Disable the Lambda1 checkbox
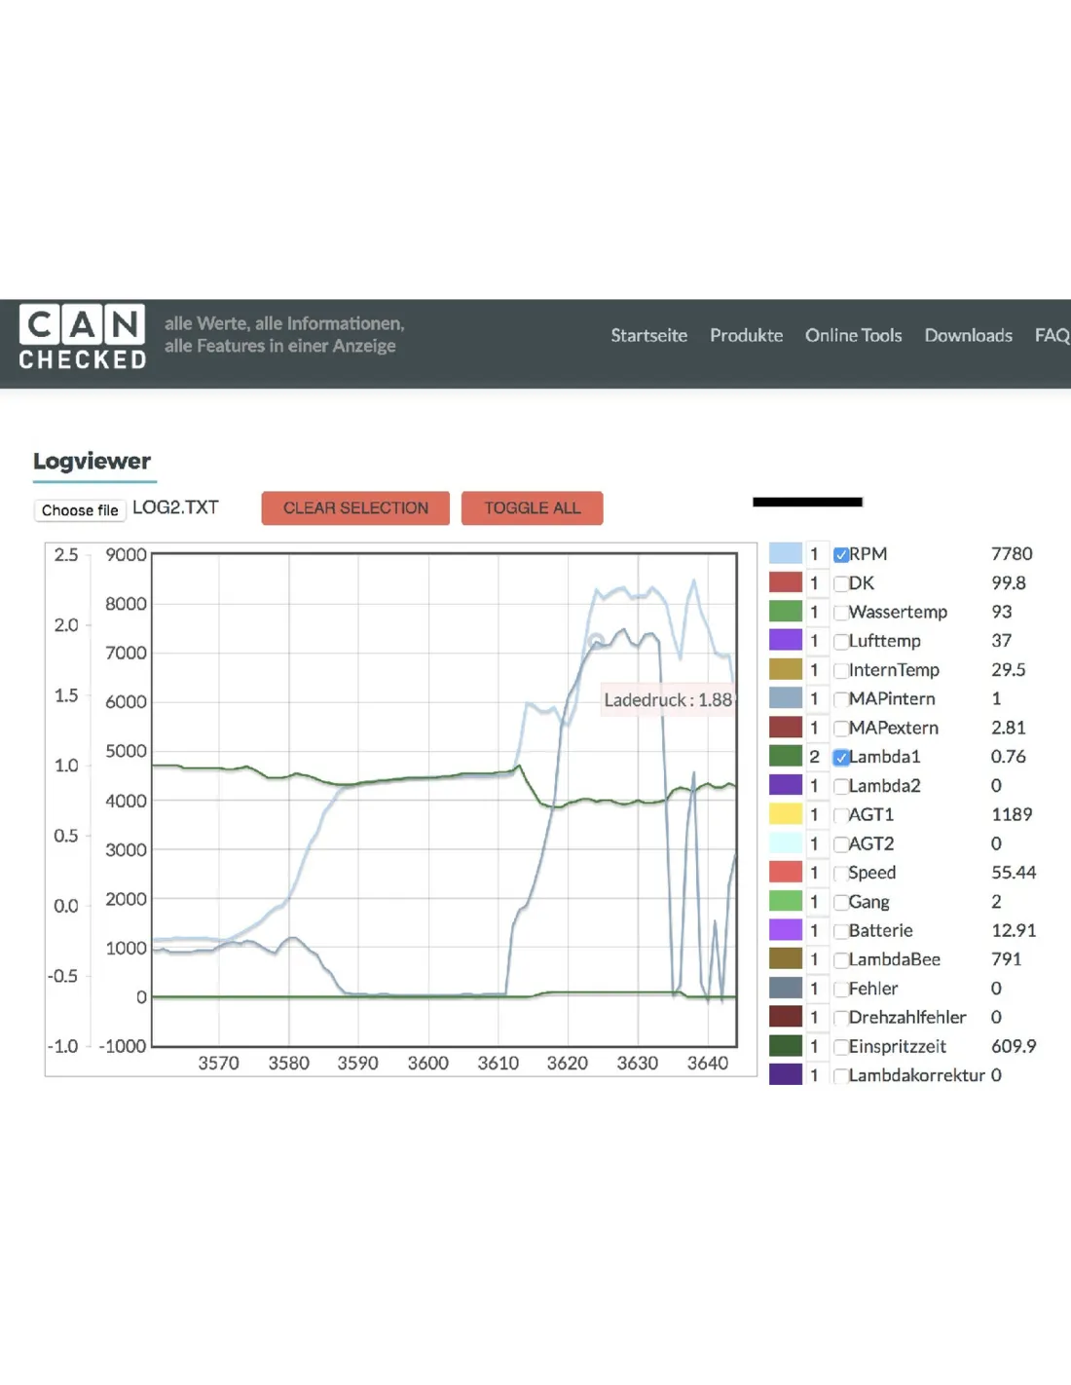 [x=841, y=758]
